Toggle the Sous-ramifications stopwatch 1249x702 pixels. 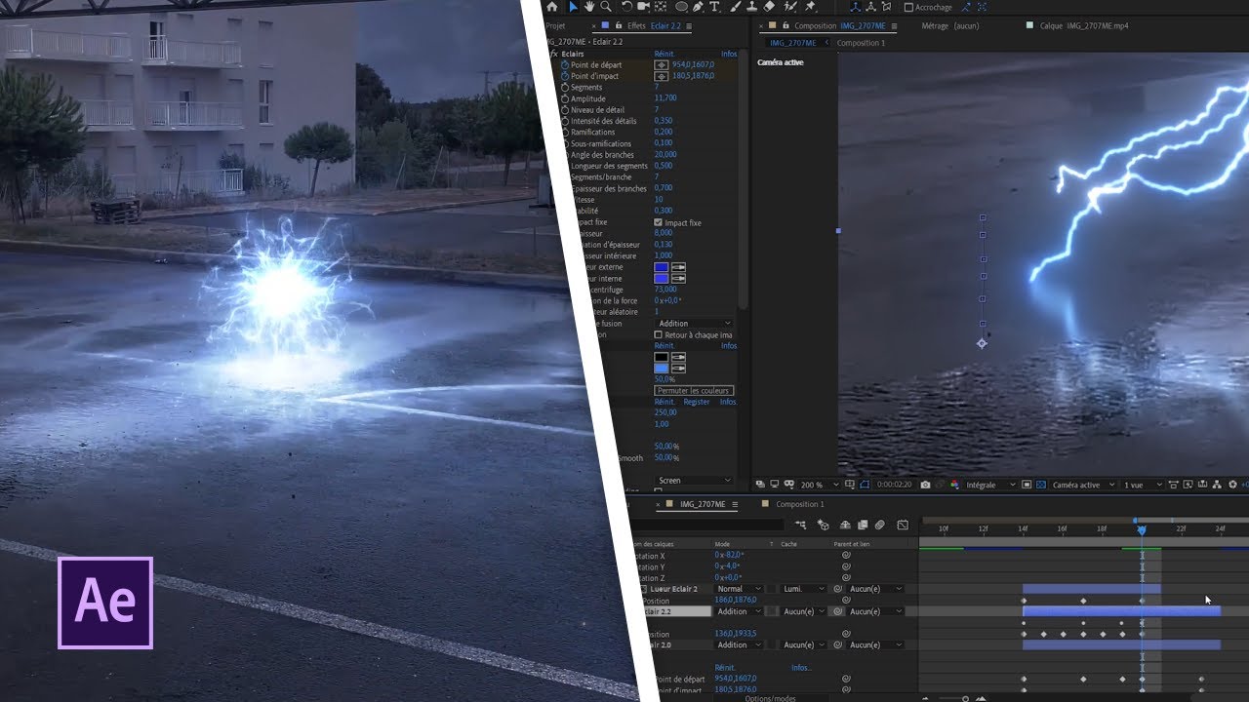[x=565, y=143]
